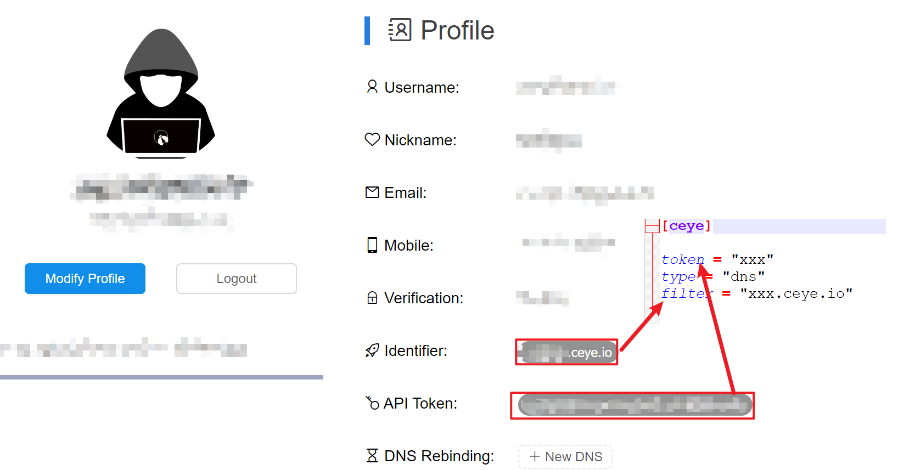Image resolution: width=915 pixels, height=470 pixels.
Task: Click the Logout button
Action: pyautogui.click(x=237, y=279)
